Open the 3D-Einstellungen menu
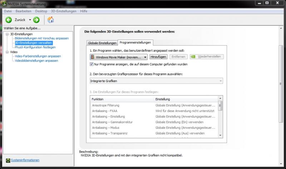The width and height of the screenshot is (286, 169). click(64, 11)
